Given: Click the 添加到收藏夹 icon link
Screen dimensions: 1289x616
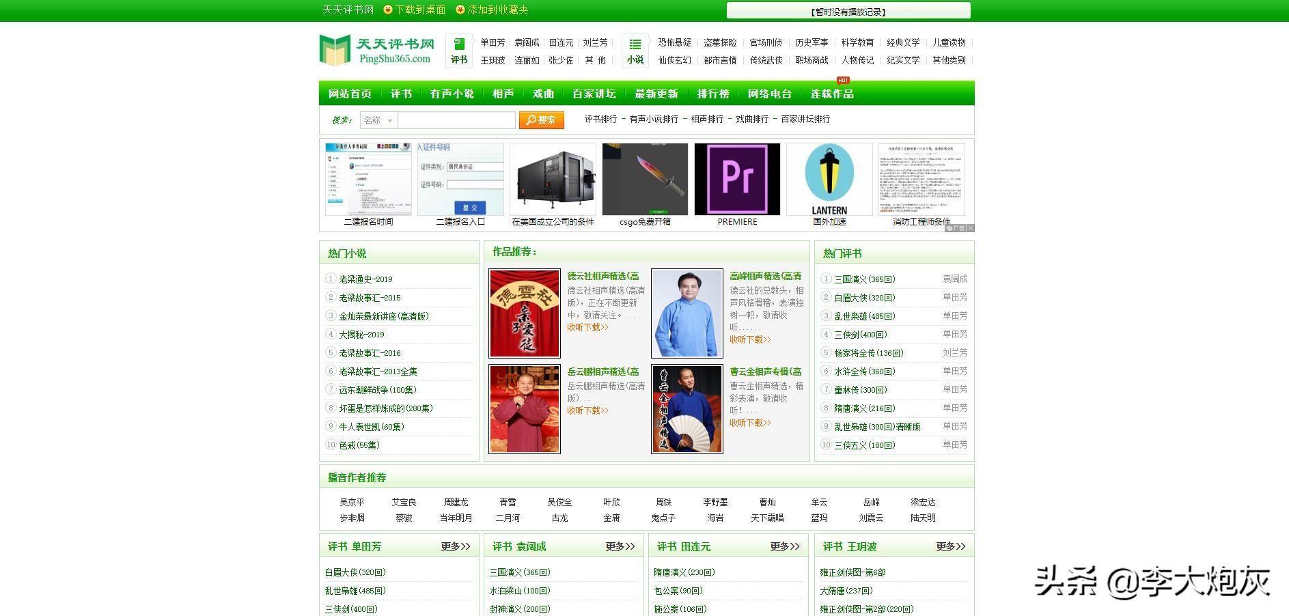Looking at the screenshot, I should (492, 10).
